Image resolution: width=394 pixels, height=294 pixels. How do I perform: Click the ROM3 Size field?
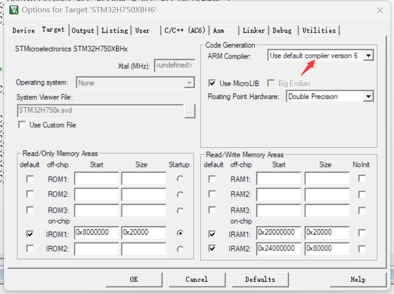[144, 210]
